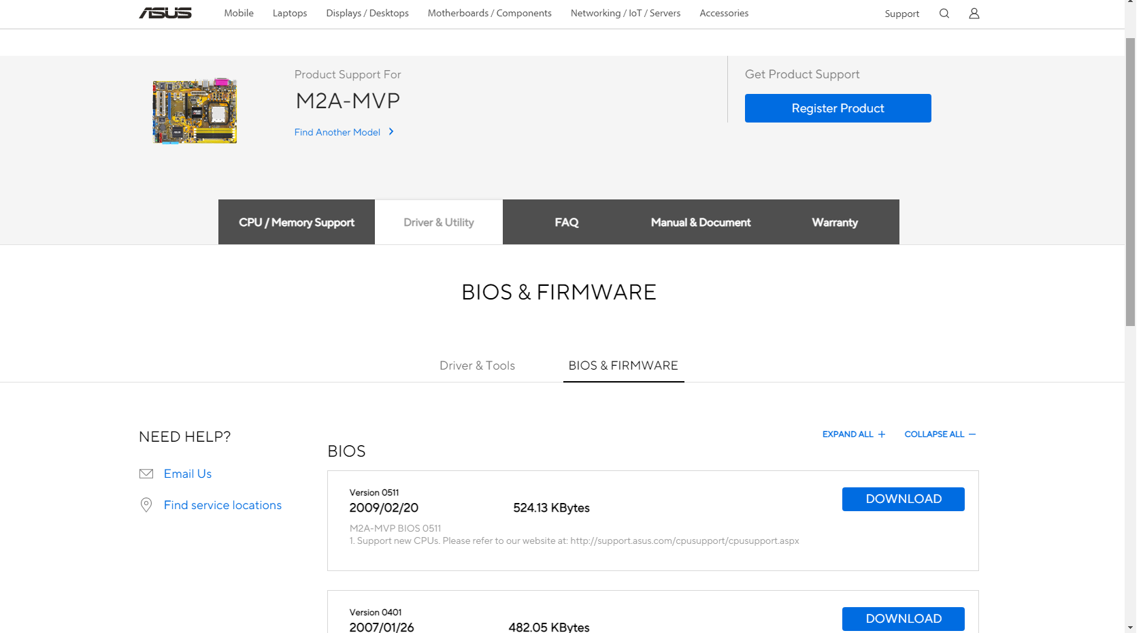Open the Laptops menu
Viewport: 1143px width, 633px height.
[x=290, y=14]
